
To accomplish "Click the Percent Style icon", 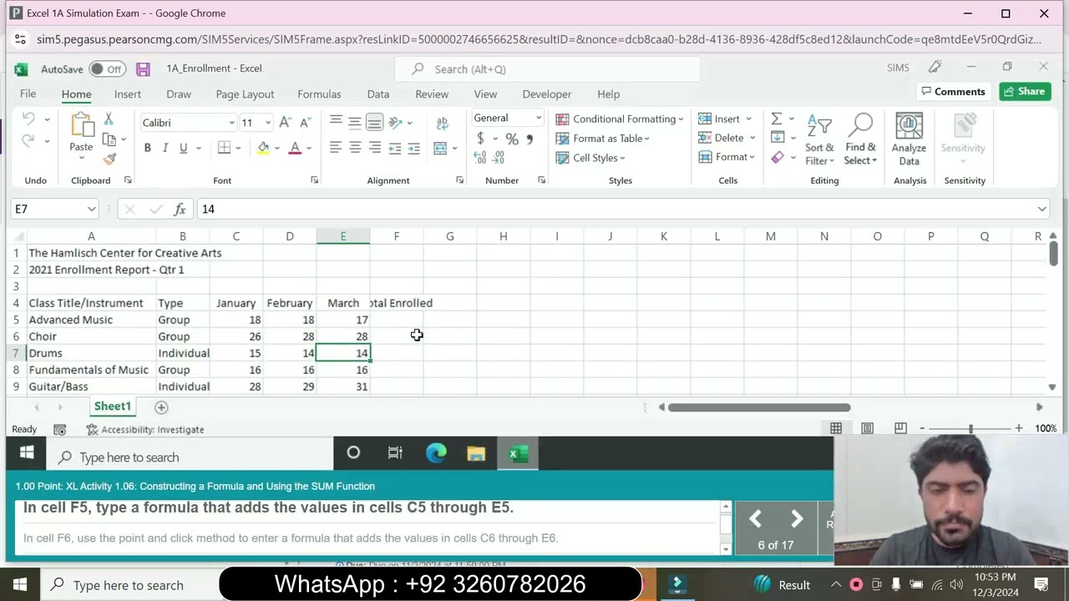I will [x=512, y=139].
